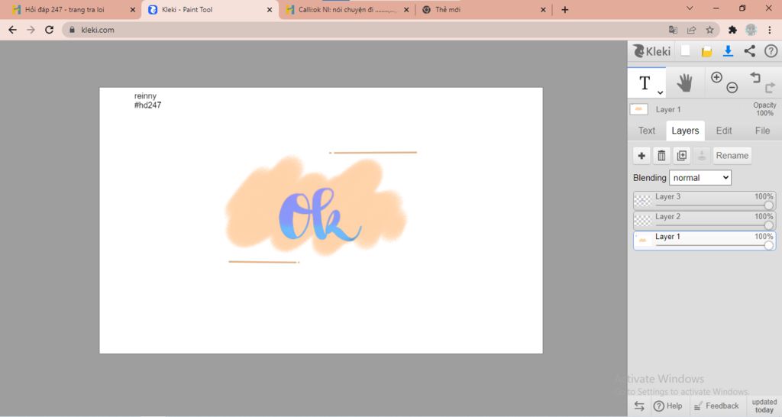Adjust Layer 2 opacity slider handle
The image size is (782, 417).
point(768,225)
